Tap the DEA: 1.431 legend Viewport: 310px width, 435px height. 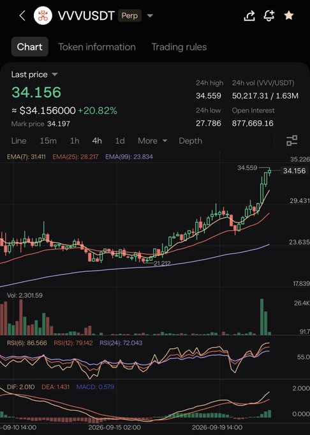click(55, 387)
